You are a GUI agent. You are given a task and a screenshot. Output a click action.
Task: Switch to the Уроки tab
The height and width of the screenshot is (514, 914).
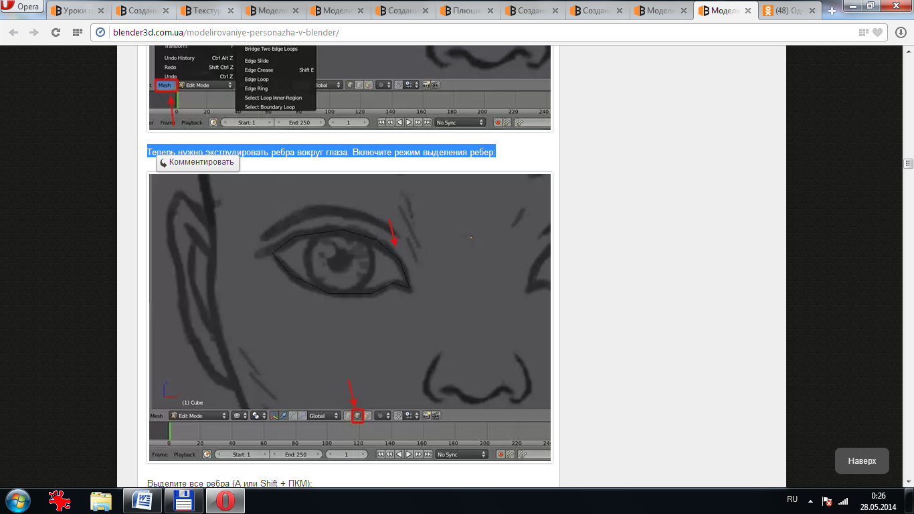pyautogui.click(x=78, y=11)
